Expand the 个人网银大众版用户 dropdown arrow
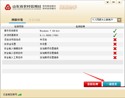The width and height of the screenshot is (125, 98). pos(119,20)
